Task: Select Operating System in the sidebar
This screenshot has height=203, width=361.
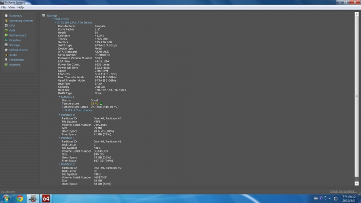Action: (21, 21)
